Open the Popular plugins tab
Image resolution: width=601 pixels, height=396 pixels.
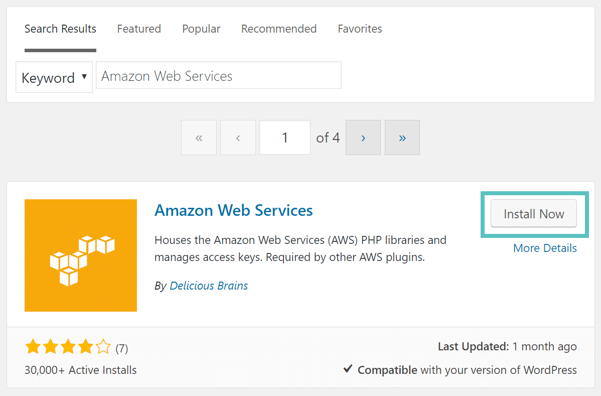point(201,29)
